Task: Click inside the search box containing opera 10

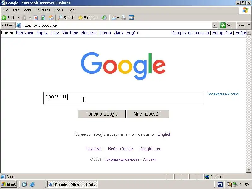Action: (x=123, y=98)
